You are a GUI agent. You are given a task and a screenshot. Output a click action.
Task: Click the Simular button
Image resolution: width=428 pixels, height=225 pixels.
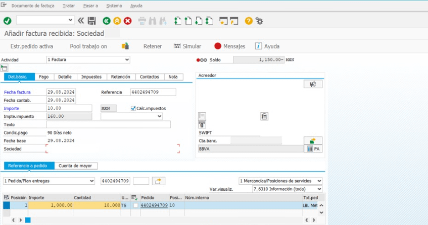click(x=187, y=46)
